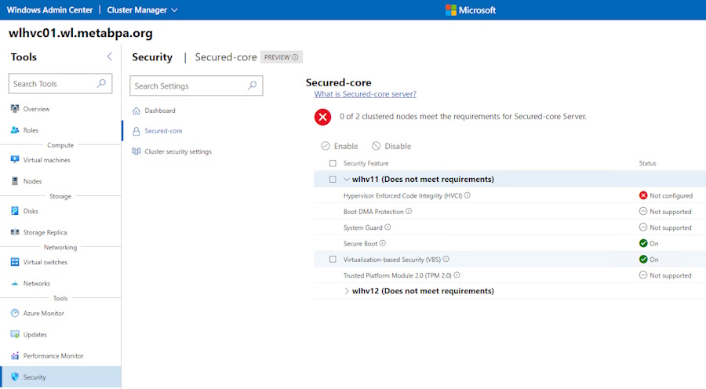Click What is Secured-core server link
Screen dimensions: 706x389
click(x=365, y=94)
